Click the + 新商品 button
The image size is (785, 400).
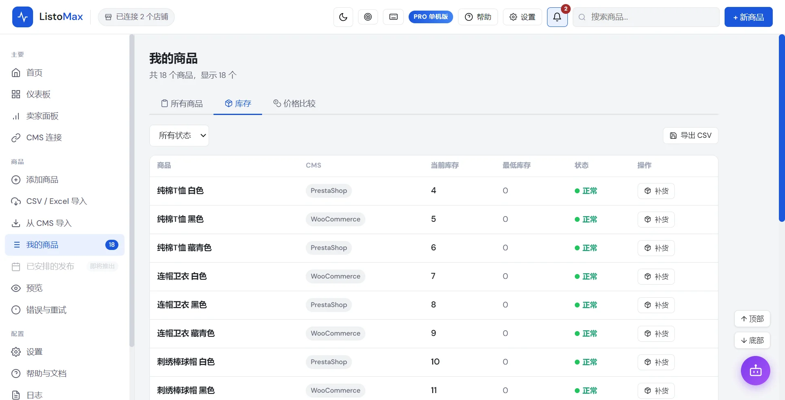(748, 17)
